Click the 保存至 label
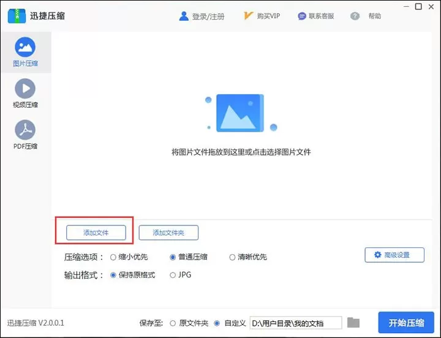This screenshot has height=338, width=441. pyautogui.click(x=151, y=323)
